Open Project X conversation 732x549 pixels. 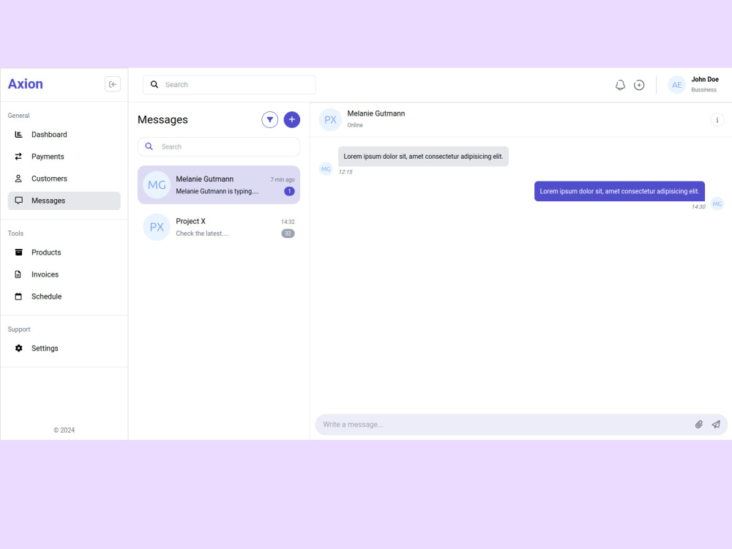[218, 227]
